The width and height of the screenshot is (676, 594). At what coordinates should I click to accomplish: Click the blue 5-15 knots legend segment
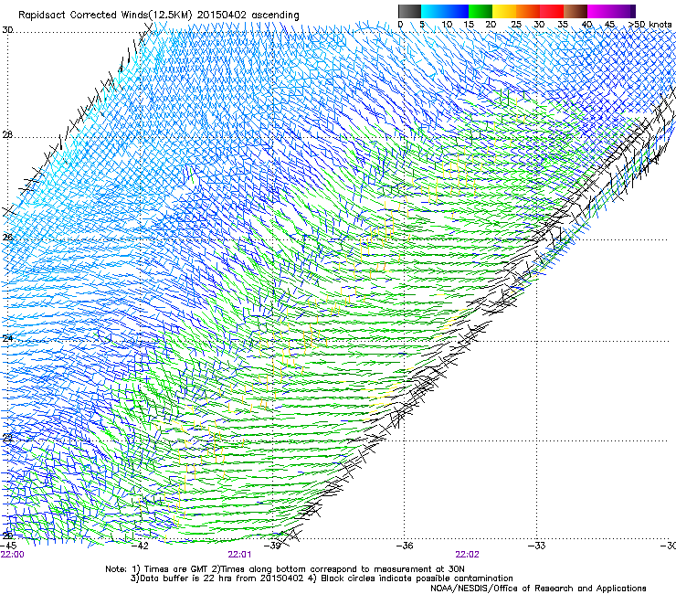coord(445,11)
